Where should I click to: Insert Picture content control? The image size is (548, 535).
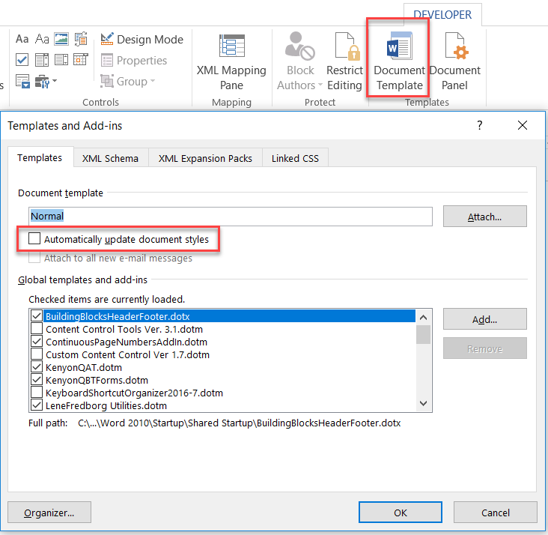61,38
